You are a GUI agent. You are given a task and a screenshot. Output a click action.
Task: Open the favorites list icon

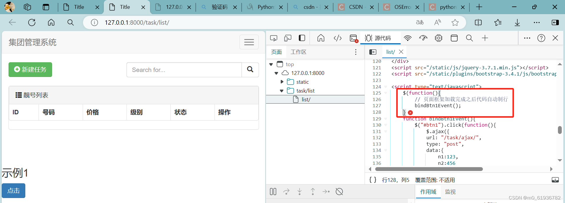(x=498, y=22)
